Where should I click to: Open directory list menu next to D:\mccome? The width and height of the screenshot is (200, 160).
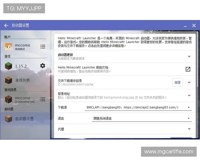(x=43, y=99)
